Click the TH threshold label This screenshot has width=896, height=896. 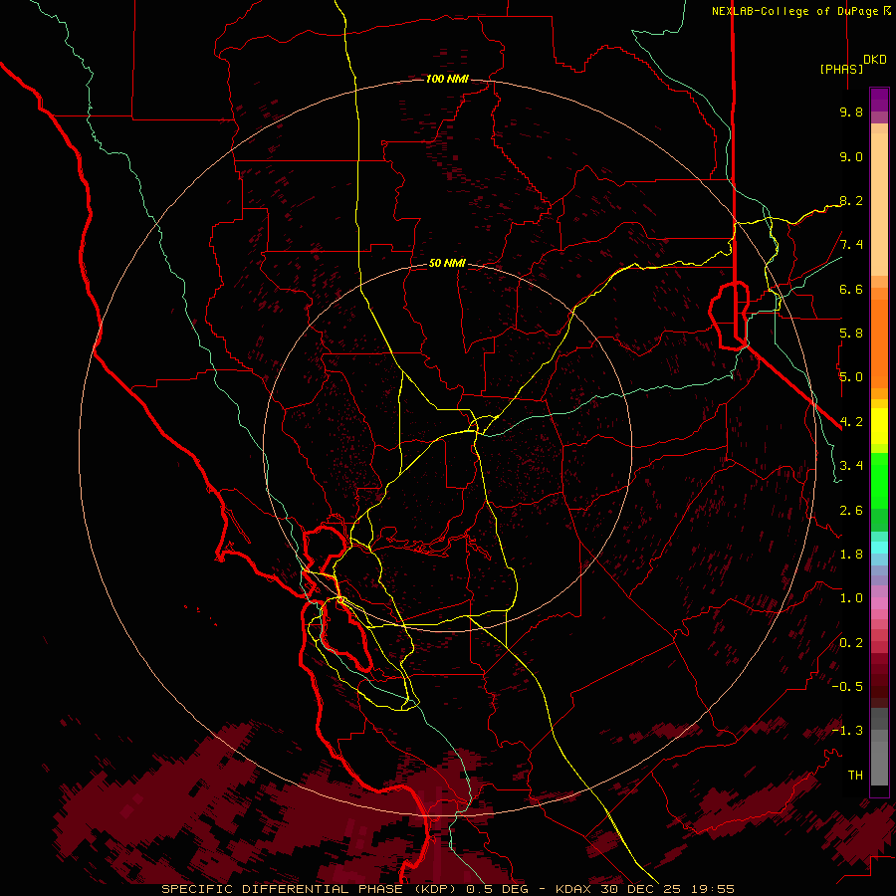855,776
